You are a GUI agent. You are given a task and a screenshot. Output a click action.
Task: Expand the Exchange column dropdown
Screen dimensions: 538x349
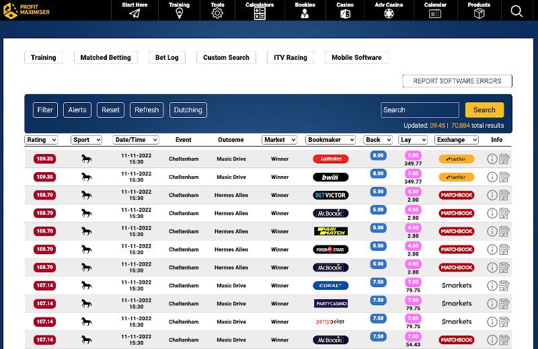[x=457, y=140]
